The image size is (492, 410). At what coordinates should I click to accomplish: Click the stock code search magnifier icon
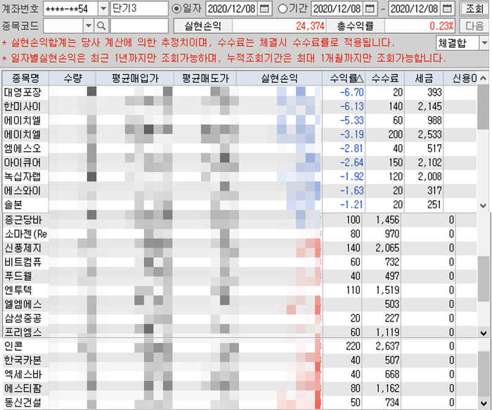[101, 26]
